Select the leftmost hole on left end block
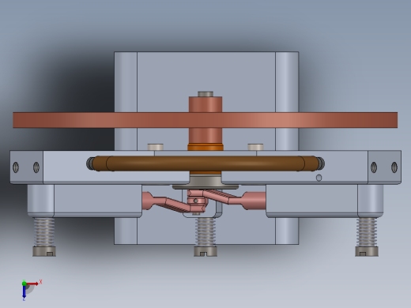This screenshot has height=308, width=411. click(x=16, y=167)
